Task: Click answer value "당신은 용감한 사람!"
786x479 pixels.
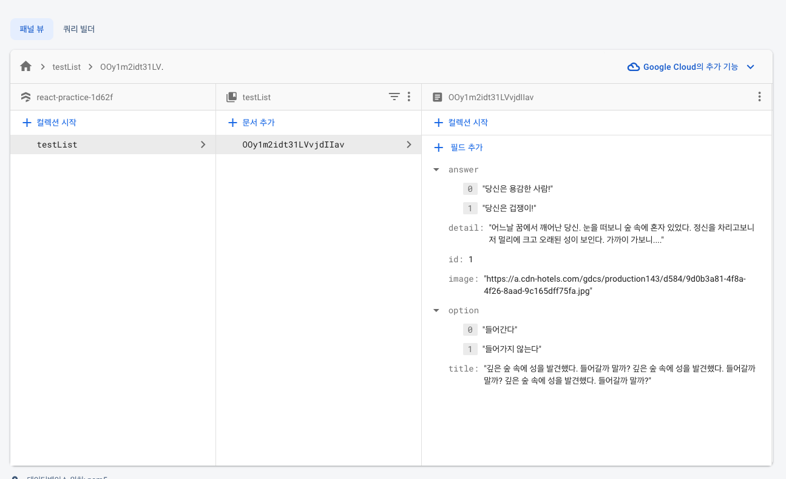Action: 518,189
